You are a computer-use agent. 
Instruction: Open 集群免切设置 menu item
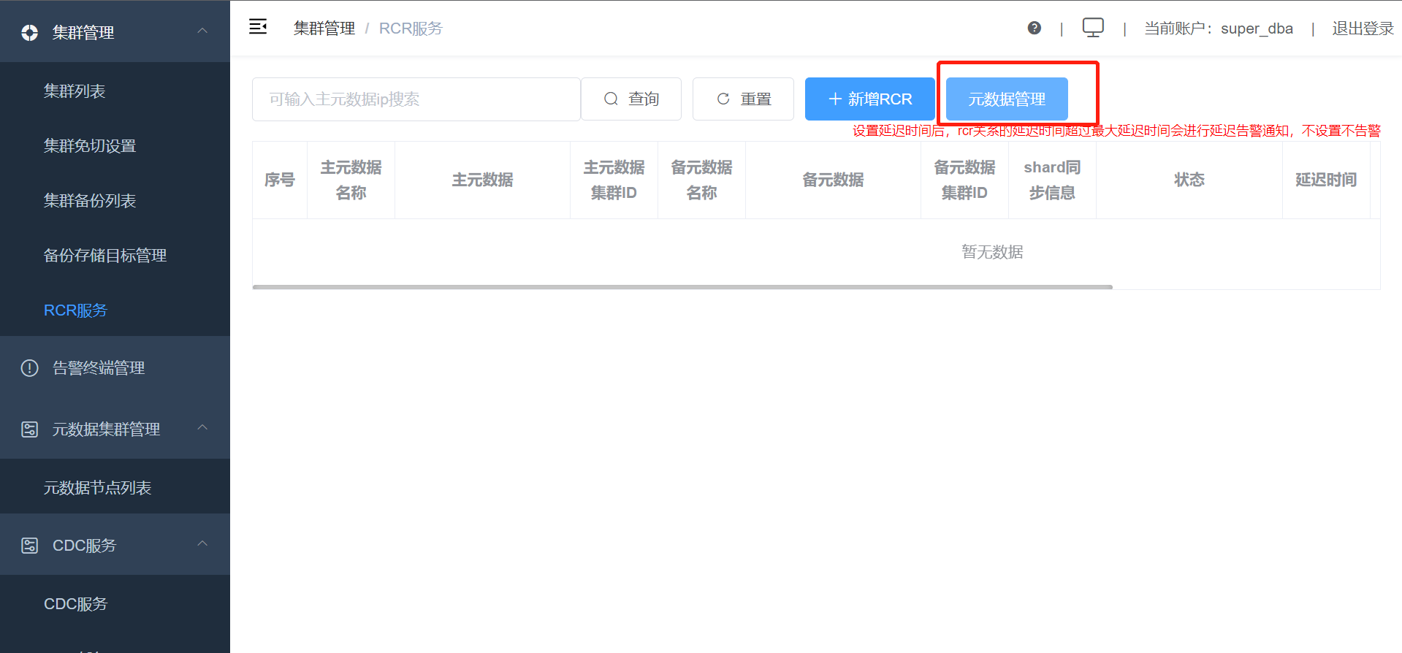pos(90,146)
